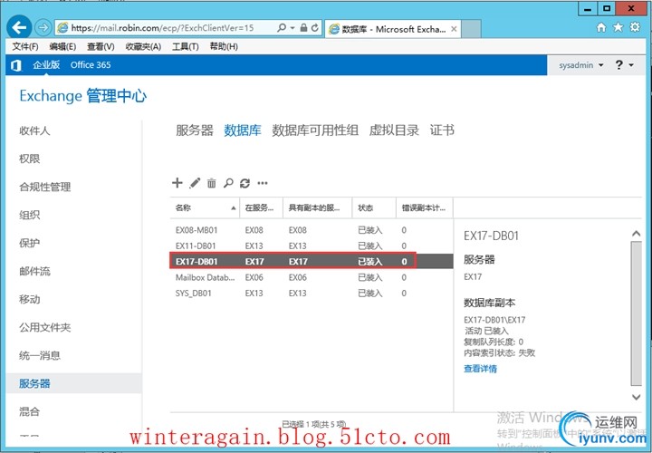Viewport: 652px width, 453px height.
Task: Click the address bar URL field
Action: coord(162,28)
